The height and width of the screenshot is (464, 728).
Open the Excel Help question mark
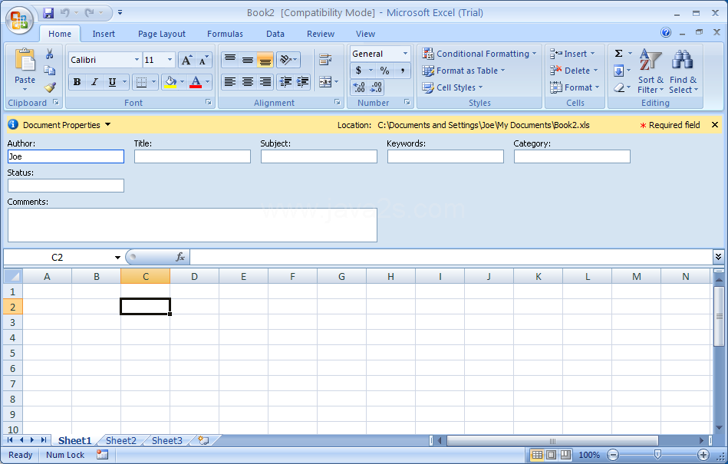click(666, 32)
